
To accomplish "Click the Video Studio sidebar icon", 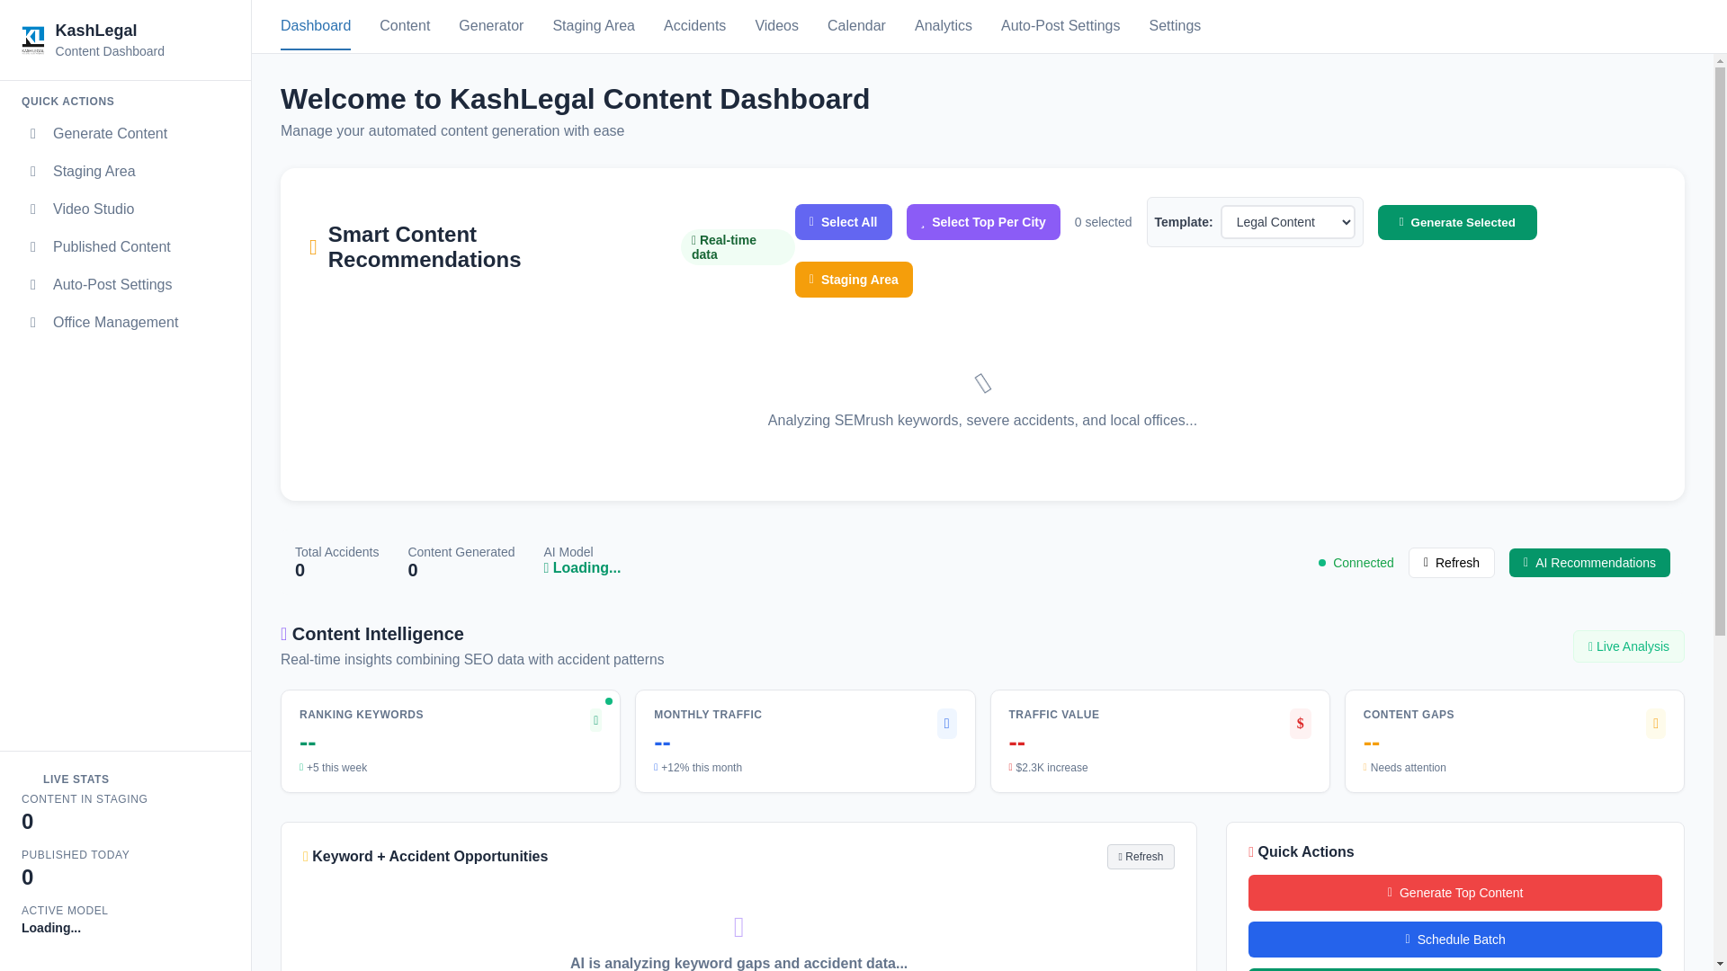I will (x=33, y=209).
